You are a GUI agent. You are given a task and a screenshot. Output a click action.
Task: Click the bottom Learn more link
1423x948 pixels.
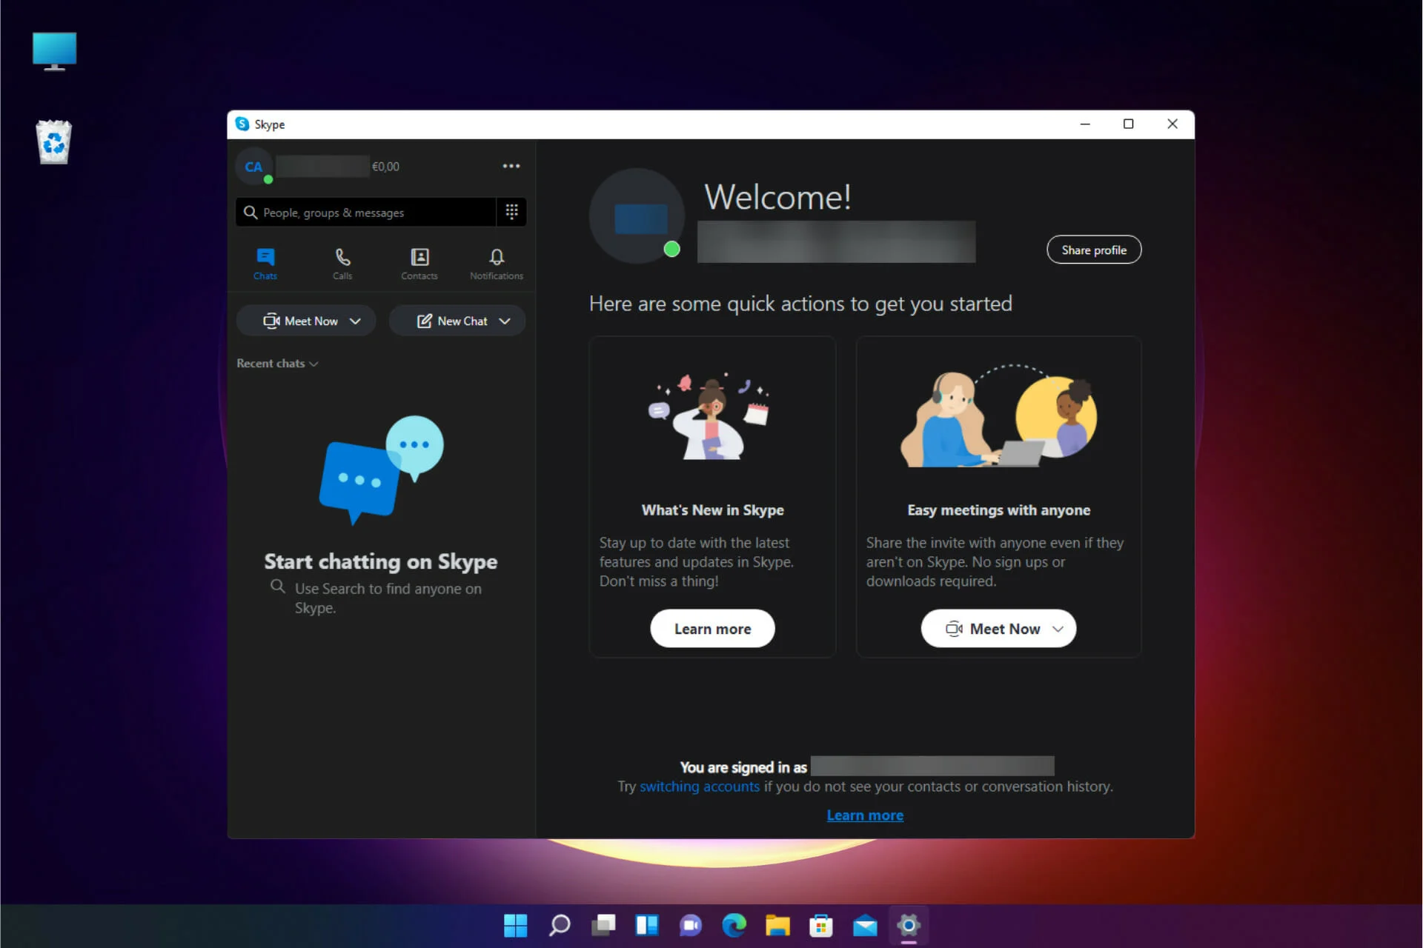click(865, 815)
